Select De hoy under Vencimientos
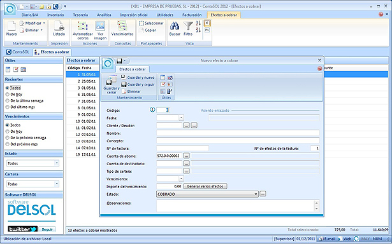This screenshot has width=392, height=244. pyautogui.click(x=7, y=132)
